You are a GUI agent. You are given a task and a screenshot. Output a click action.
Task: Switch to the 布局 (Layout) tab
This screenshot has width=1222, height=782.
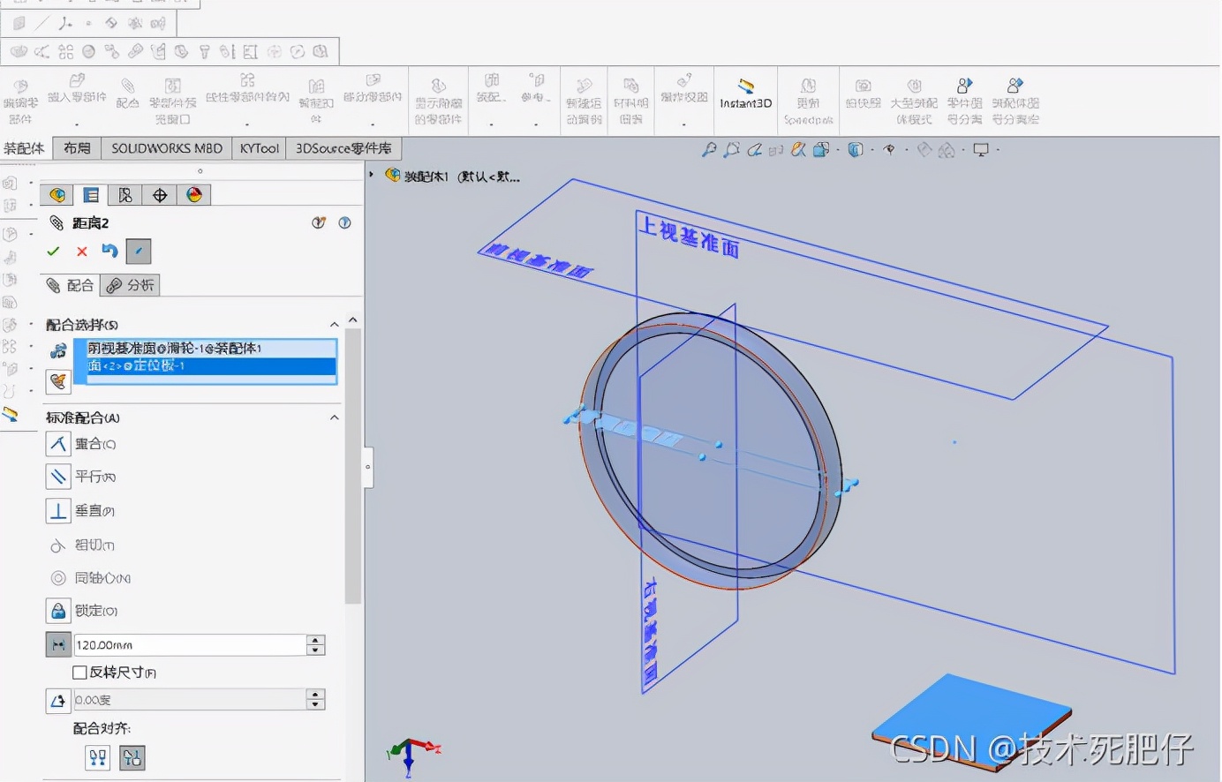76,147
